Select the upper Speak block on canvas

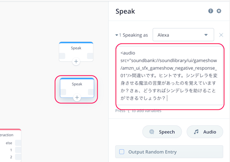pos(76,52)
